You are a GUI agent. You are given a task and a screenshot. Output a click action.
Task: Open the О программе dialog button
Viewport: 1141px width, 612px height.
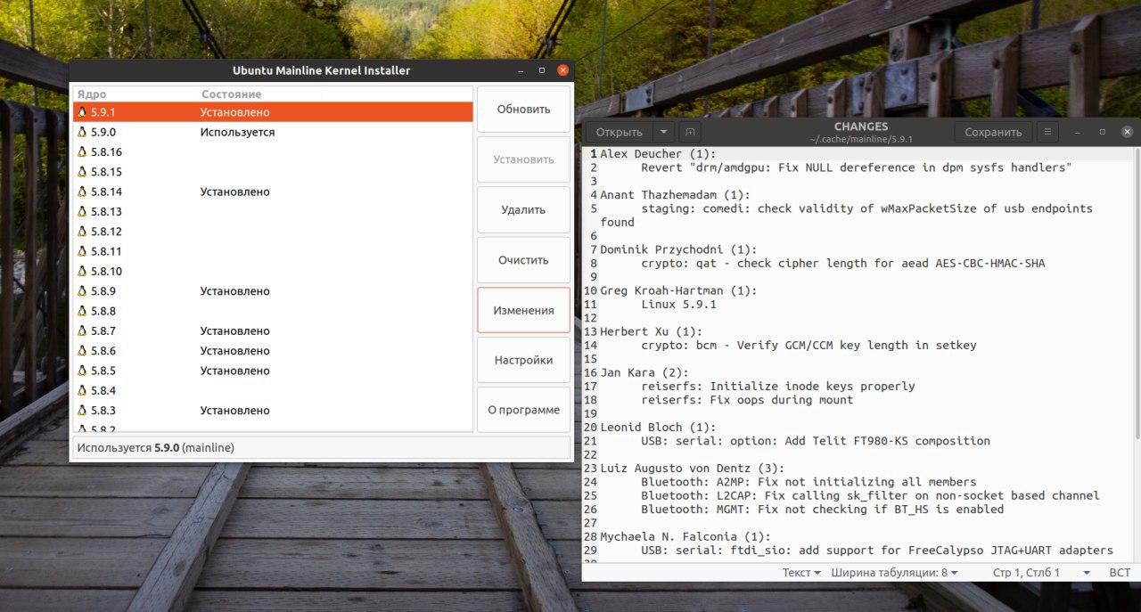523,410
